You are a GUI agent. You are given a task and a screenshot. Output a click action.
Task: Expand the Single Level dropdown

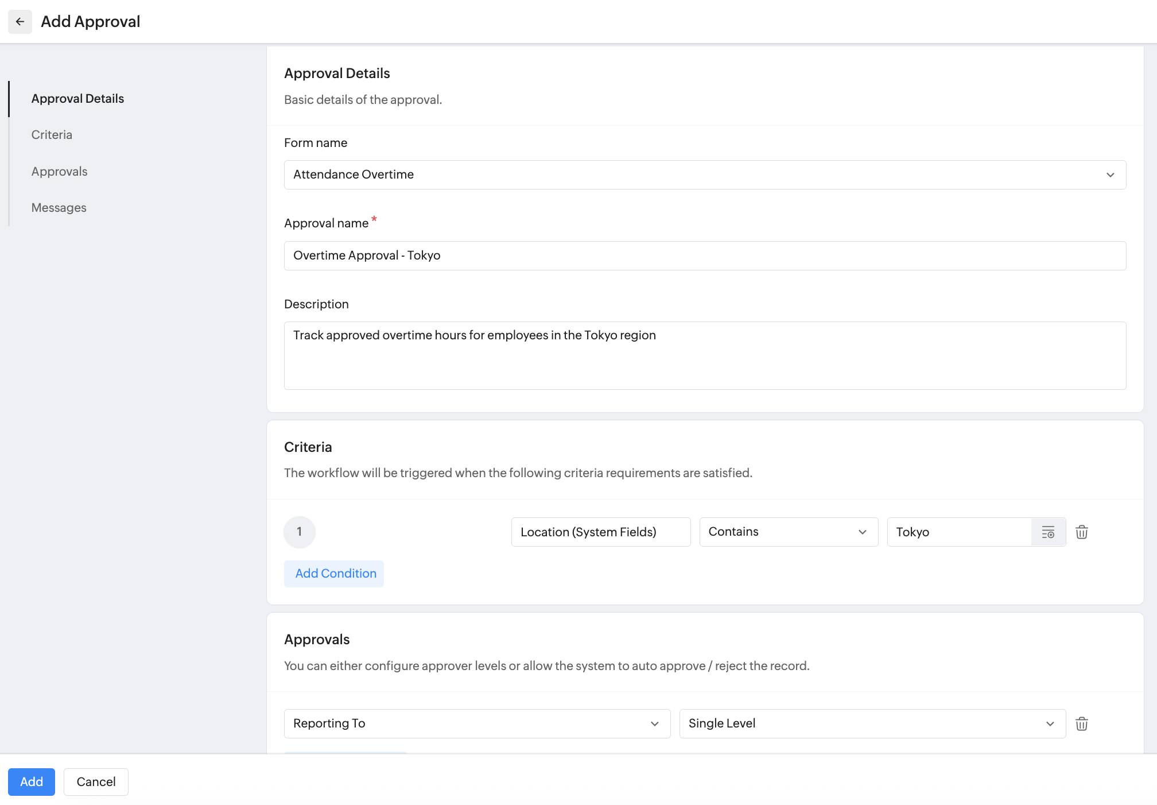(872, 724)
